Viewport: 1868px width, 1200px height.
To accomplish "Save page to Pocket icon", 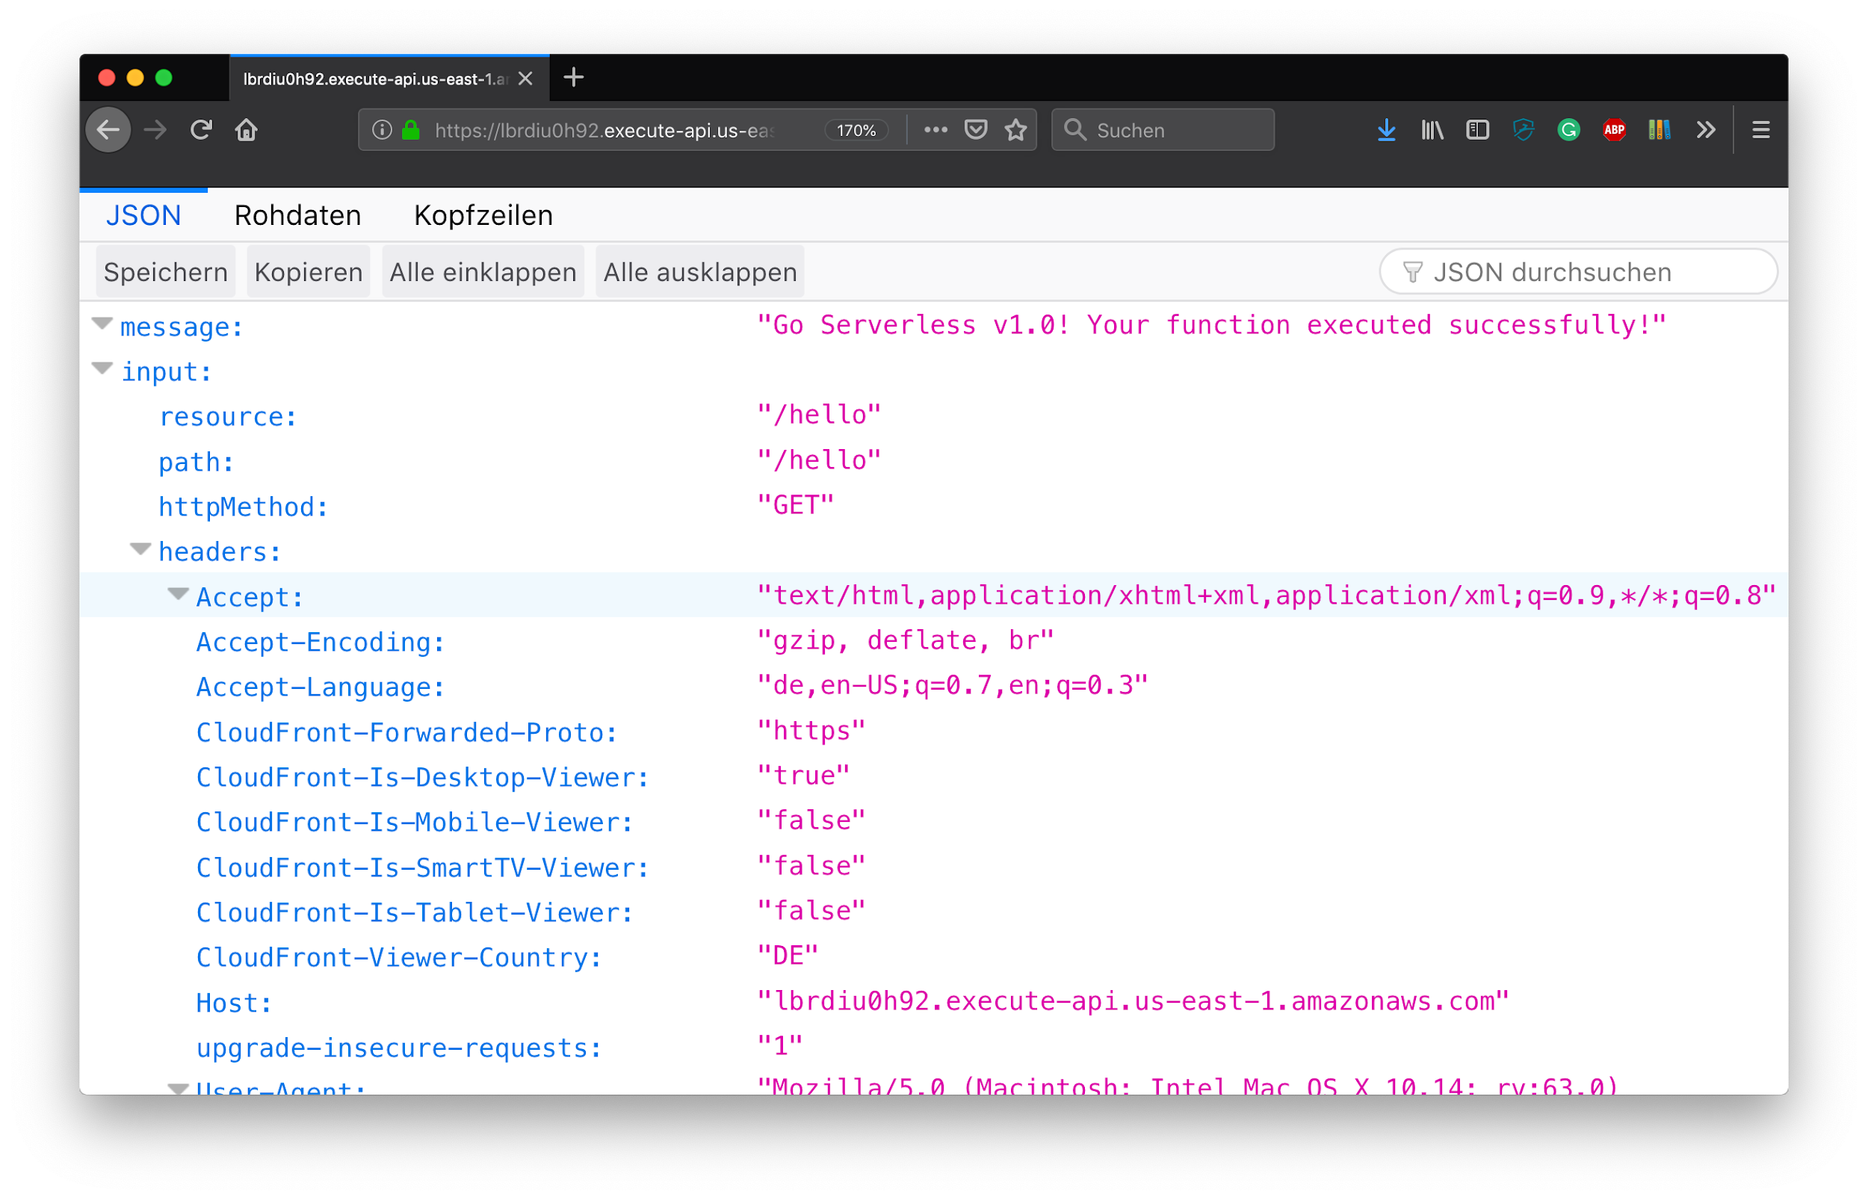I will (x=975, y=130).
